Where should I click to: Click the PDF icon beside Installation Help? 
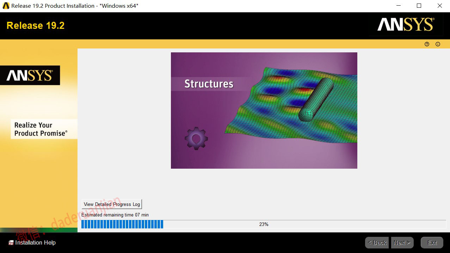[11, 242]
